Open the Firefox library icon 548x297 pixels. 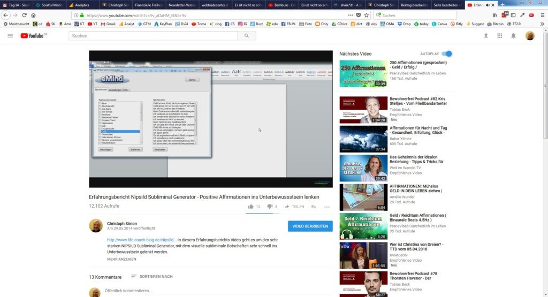coord(495,15)
